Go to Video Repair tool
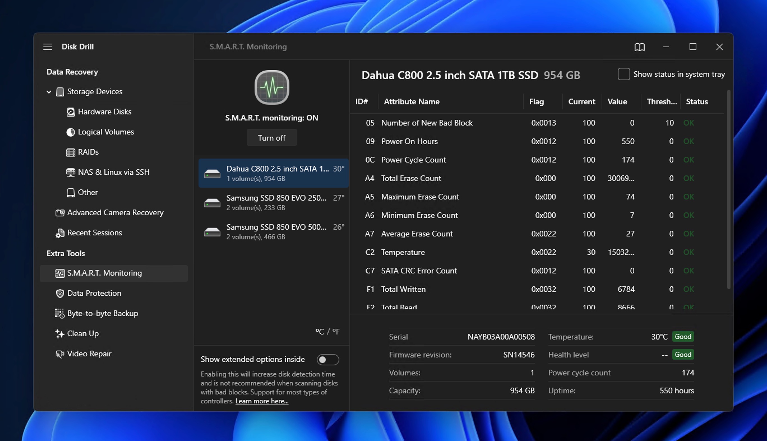This screenshot has width=767, height=441. click(x=89, y=354)
